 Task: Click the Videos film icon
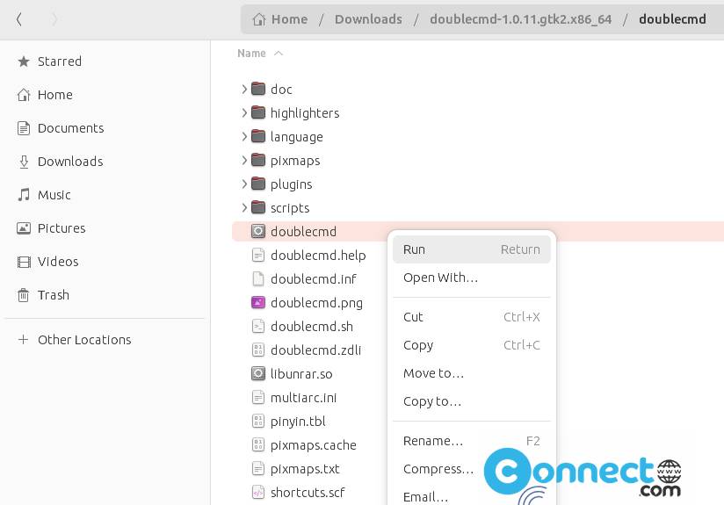(24, 262)
